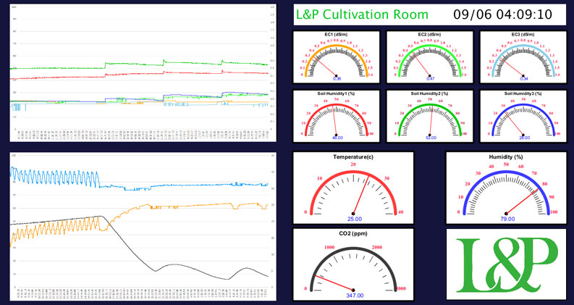Click the CO2 reading 347.00
Screen dimensions: 574x305
[355, 296]
